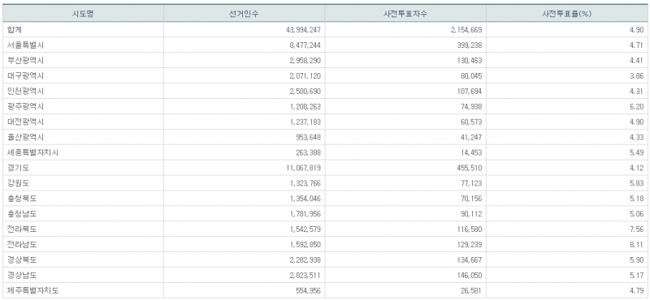Click Busan voters value 2,958,290
650x300 pixels.
[x=305, y=61]
